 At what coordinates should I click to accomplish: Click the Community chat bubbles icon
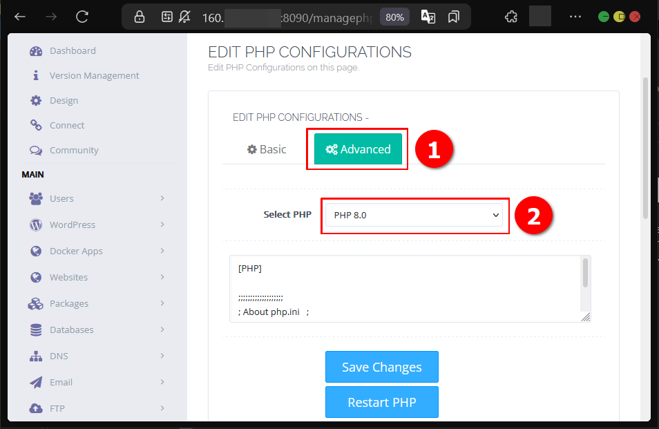[36, 150]
